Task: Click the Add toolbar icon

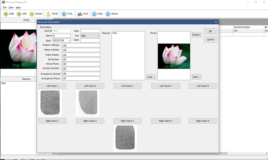Action: tap(6, 14)
